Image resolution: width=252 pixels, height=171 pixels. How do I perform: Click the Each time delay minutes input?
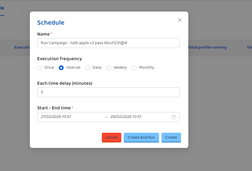(x=108, y=92)
